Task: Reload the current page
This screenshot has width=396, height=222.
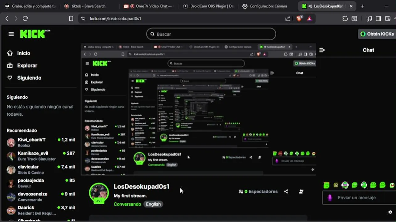Action: (25, 18)
